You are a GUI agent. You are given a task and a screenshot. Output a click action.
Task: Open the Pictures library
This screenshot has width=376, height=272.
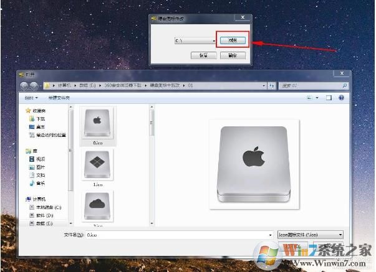(x=37, y=167)
